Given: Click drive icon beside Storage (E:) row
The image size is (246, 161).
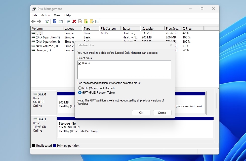Looking at the screenshot, I should 33,50.
